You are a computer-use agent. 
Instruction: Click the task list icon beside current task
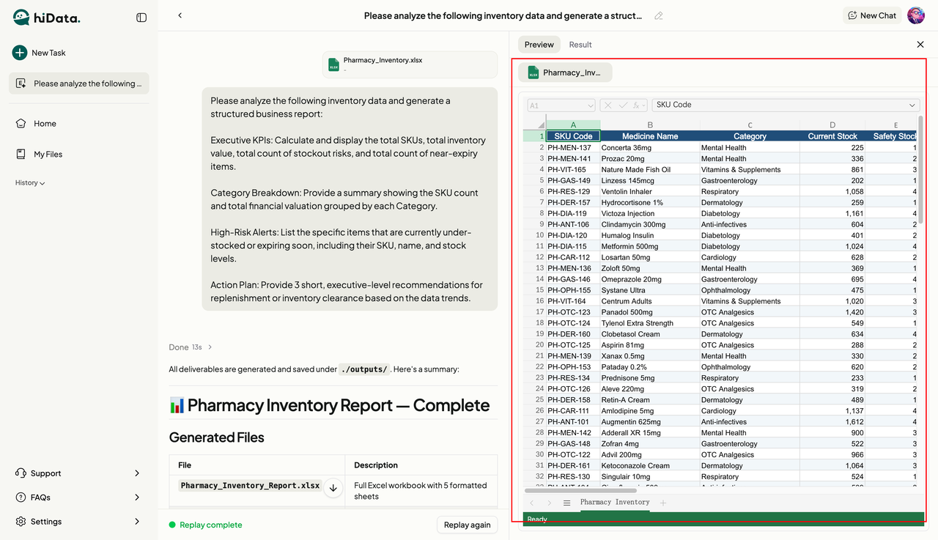[x=21, y=84]
